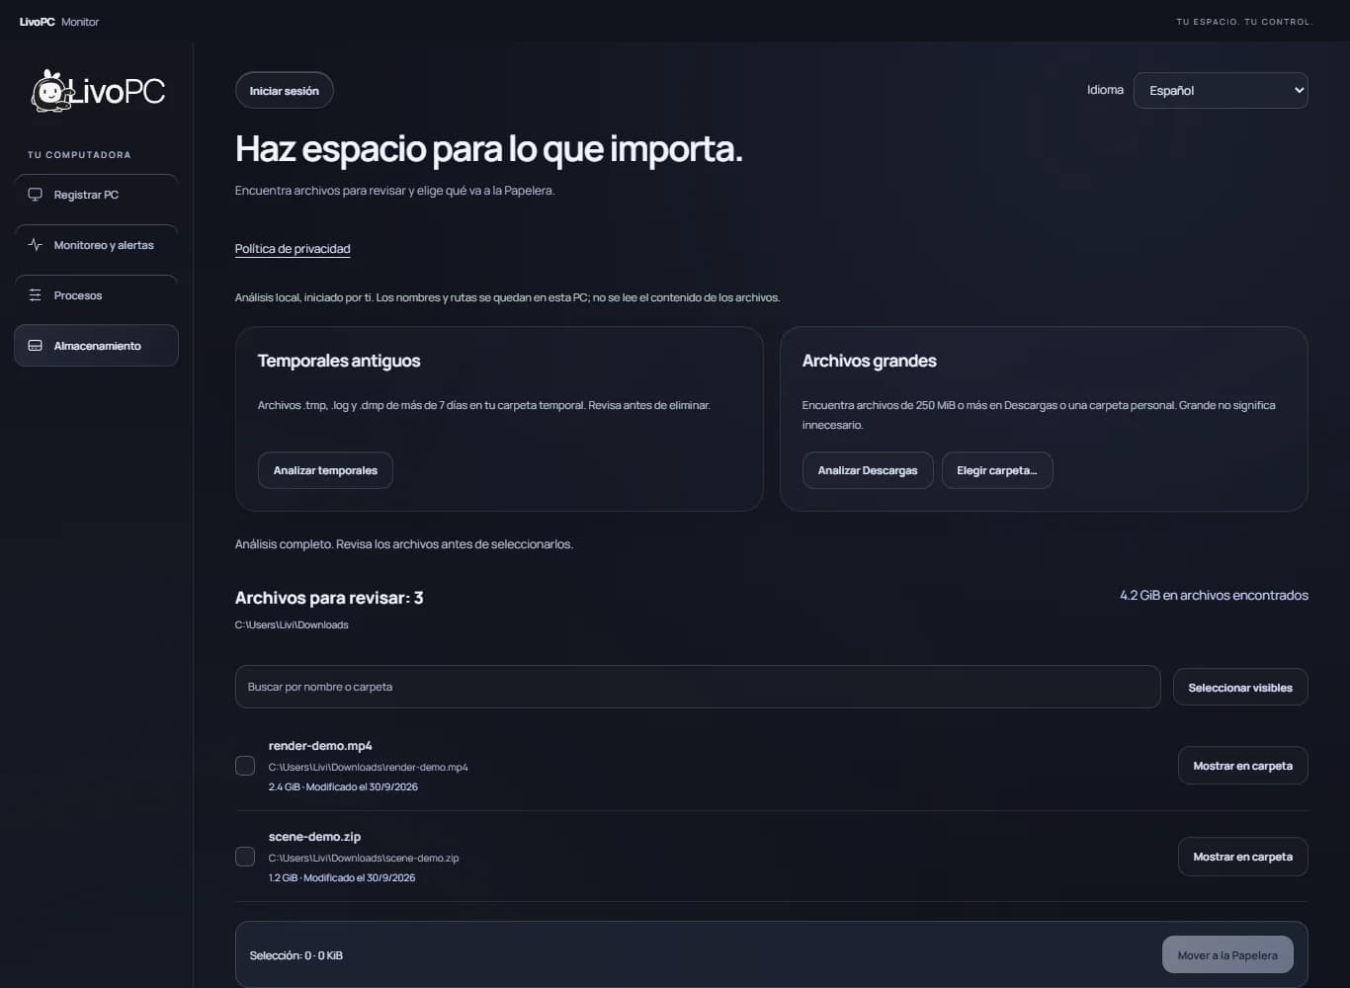Focus the Buscar por nombre o carpeta field
1350x988 pixels.
pos(698,687)
